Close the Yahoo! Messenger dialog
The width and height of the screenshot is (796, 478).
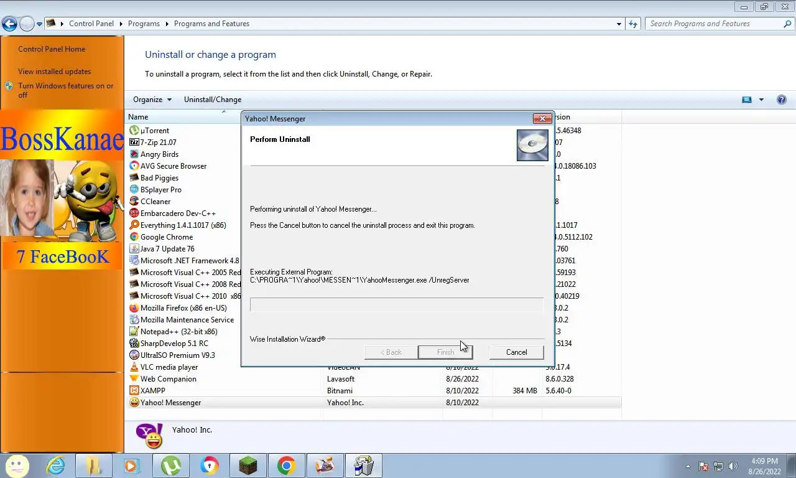(x=542, y=118)
